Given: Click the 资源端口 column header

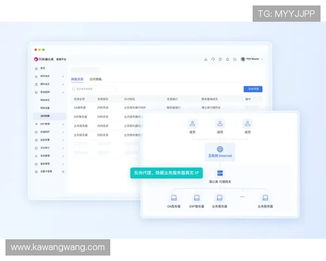Looking at the screenshot, I should click(x=172, y=100).
